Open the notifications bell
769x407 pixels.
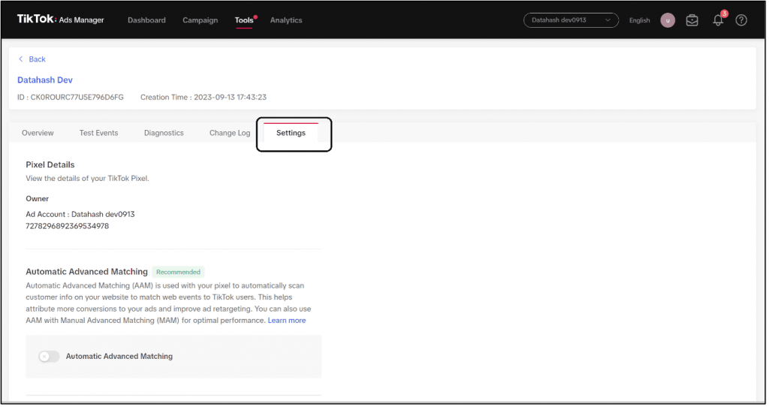tap(717, 20)
